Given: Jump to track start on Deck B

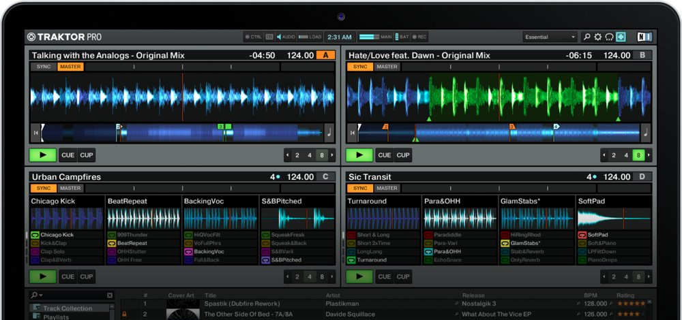Looking at the screenshot, I should (x=353, y=133).
